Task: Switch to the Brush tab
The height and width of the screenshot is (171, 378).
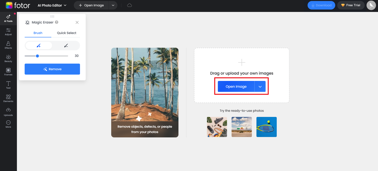Action: click(38, 33)
